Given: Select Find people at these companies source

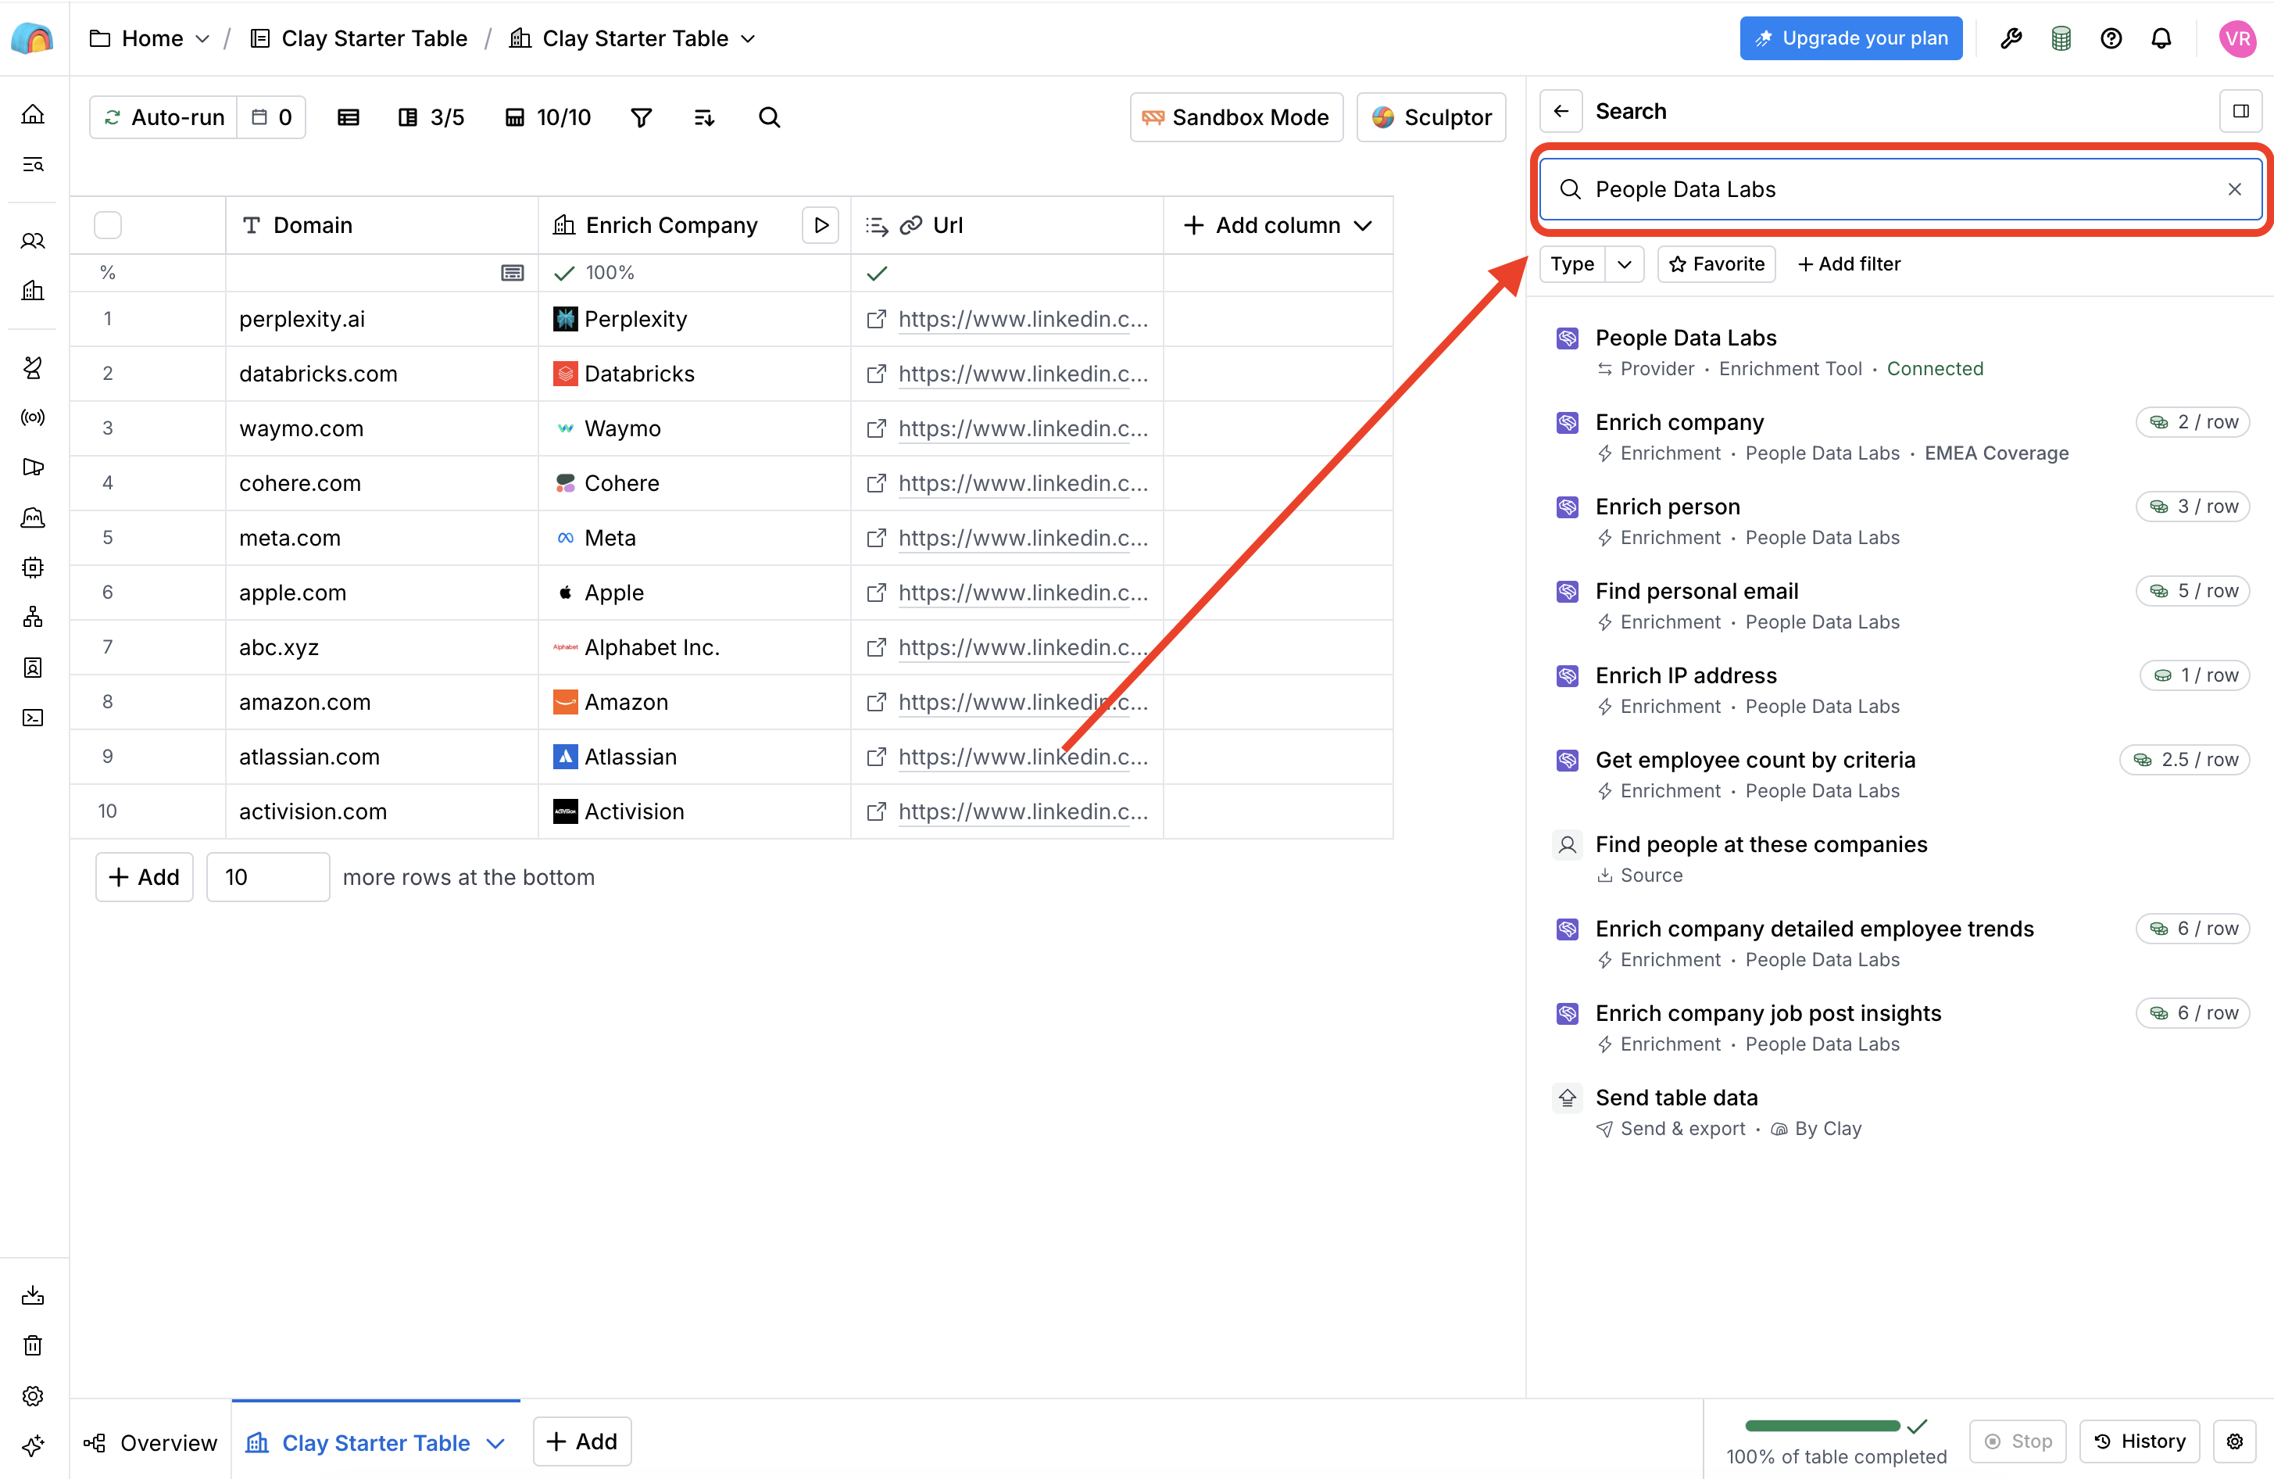Looking at the screenshot, I should pos(1900,858).
